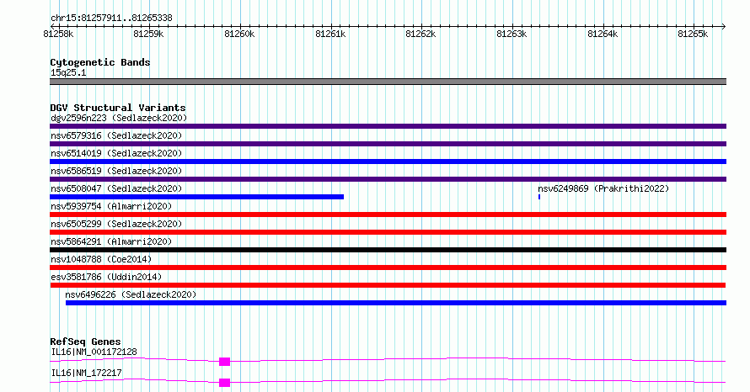Click the nsv6505299 (Sedlazeck2020) variant label
Image resolution: width=750 pixels, height=392 pixels.
[116, 224]
